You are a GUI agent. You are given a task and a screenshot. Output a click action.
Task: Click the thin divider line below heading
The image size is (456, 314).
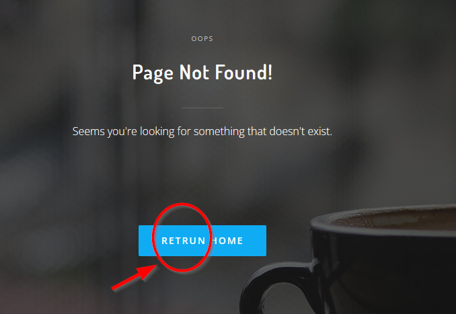[202, 108]
